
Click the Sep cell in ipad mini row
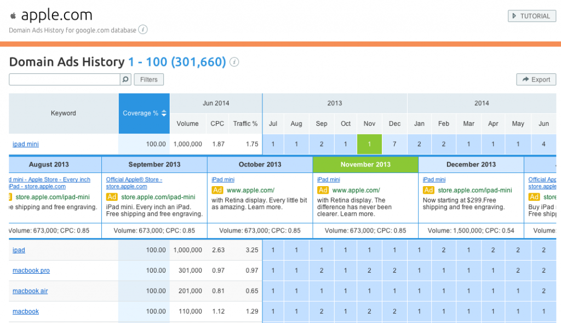click(321, 144)
